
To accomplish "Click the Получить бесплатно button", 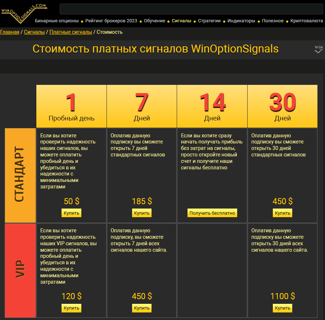I will coord(212,213).
